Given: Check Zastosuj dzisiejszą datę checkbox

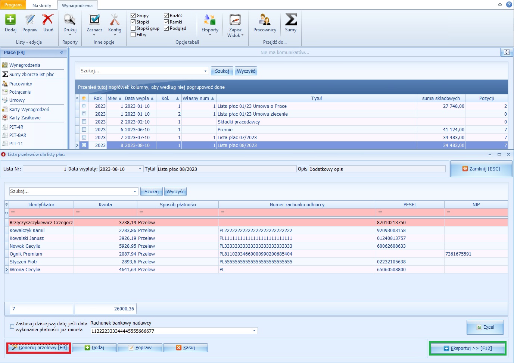Looking at the screenshot, I should coord(12,326).
